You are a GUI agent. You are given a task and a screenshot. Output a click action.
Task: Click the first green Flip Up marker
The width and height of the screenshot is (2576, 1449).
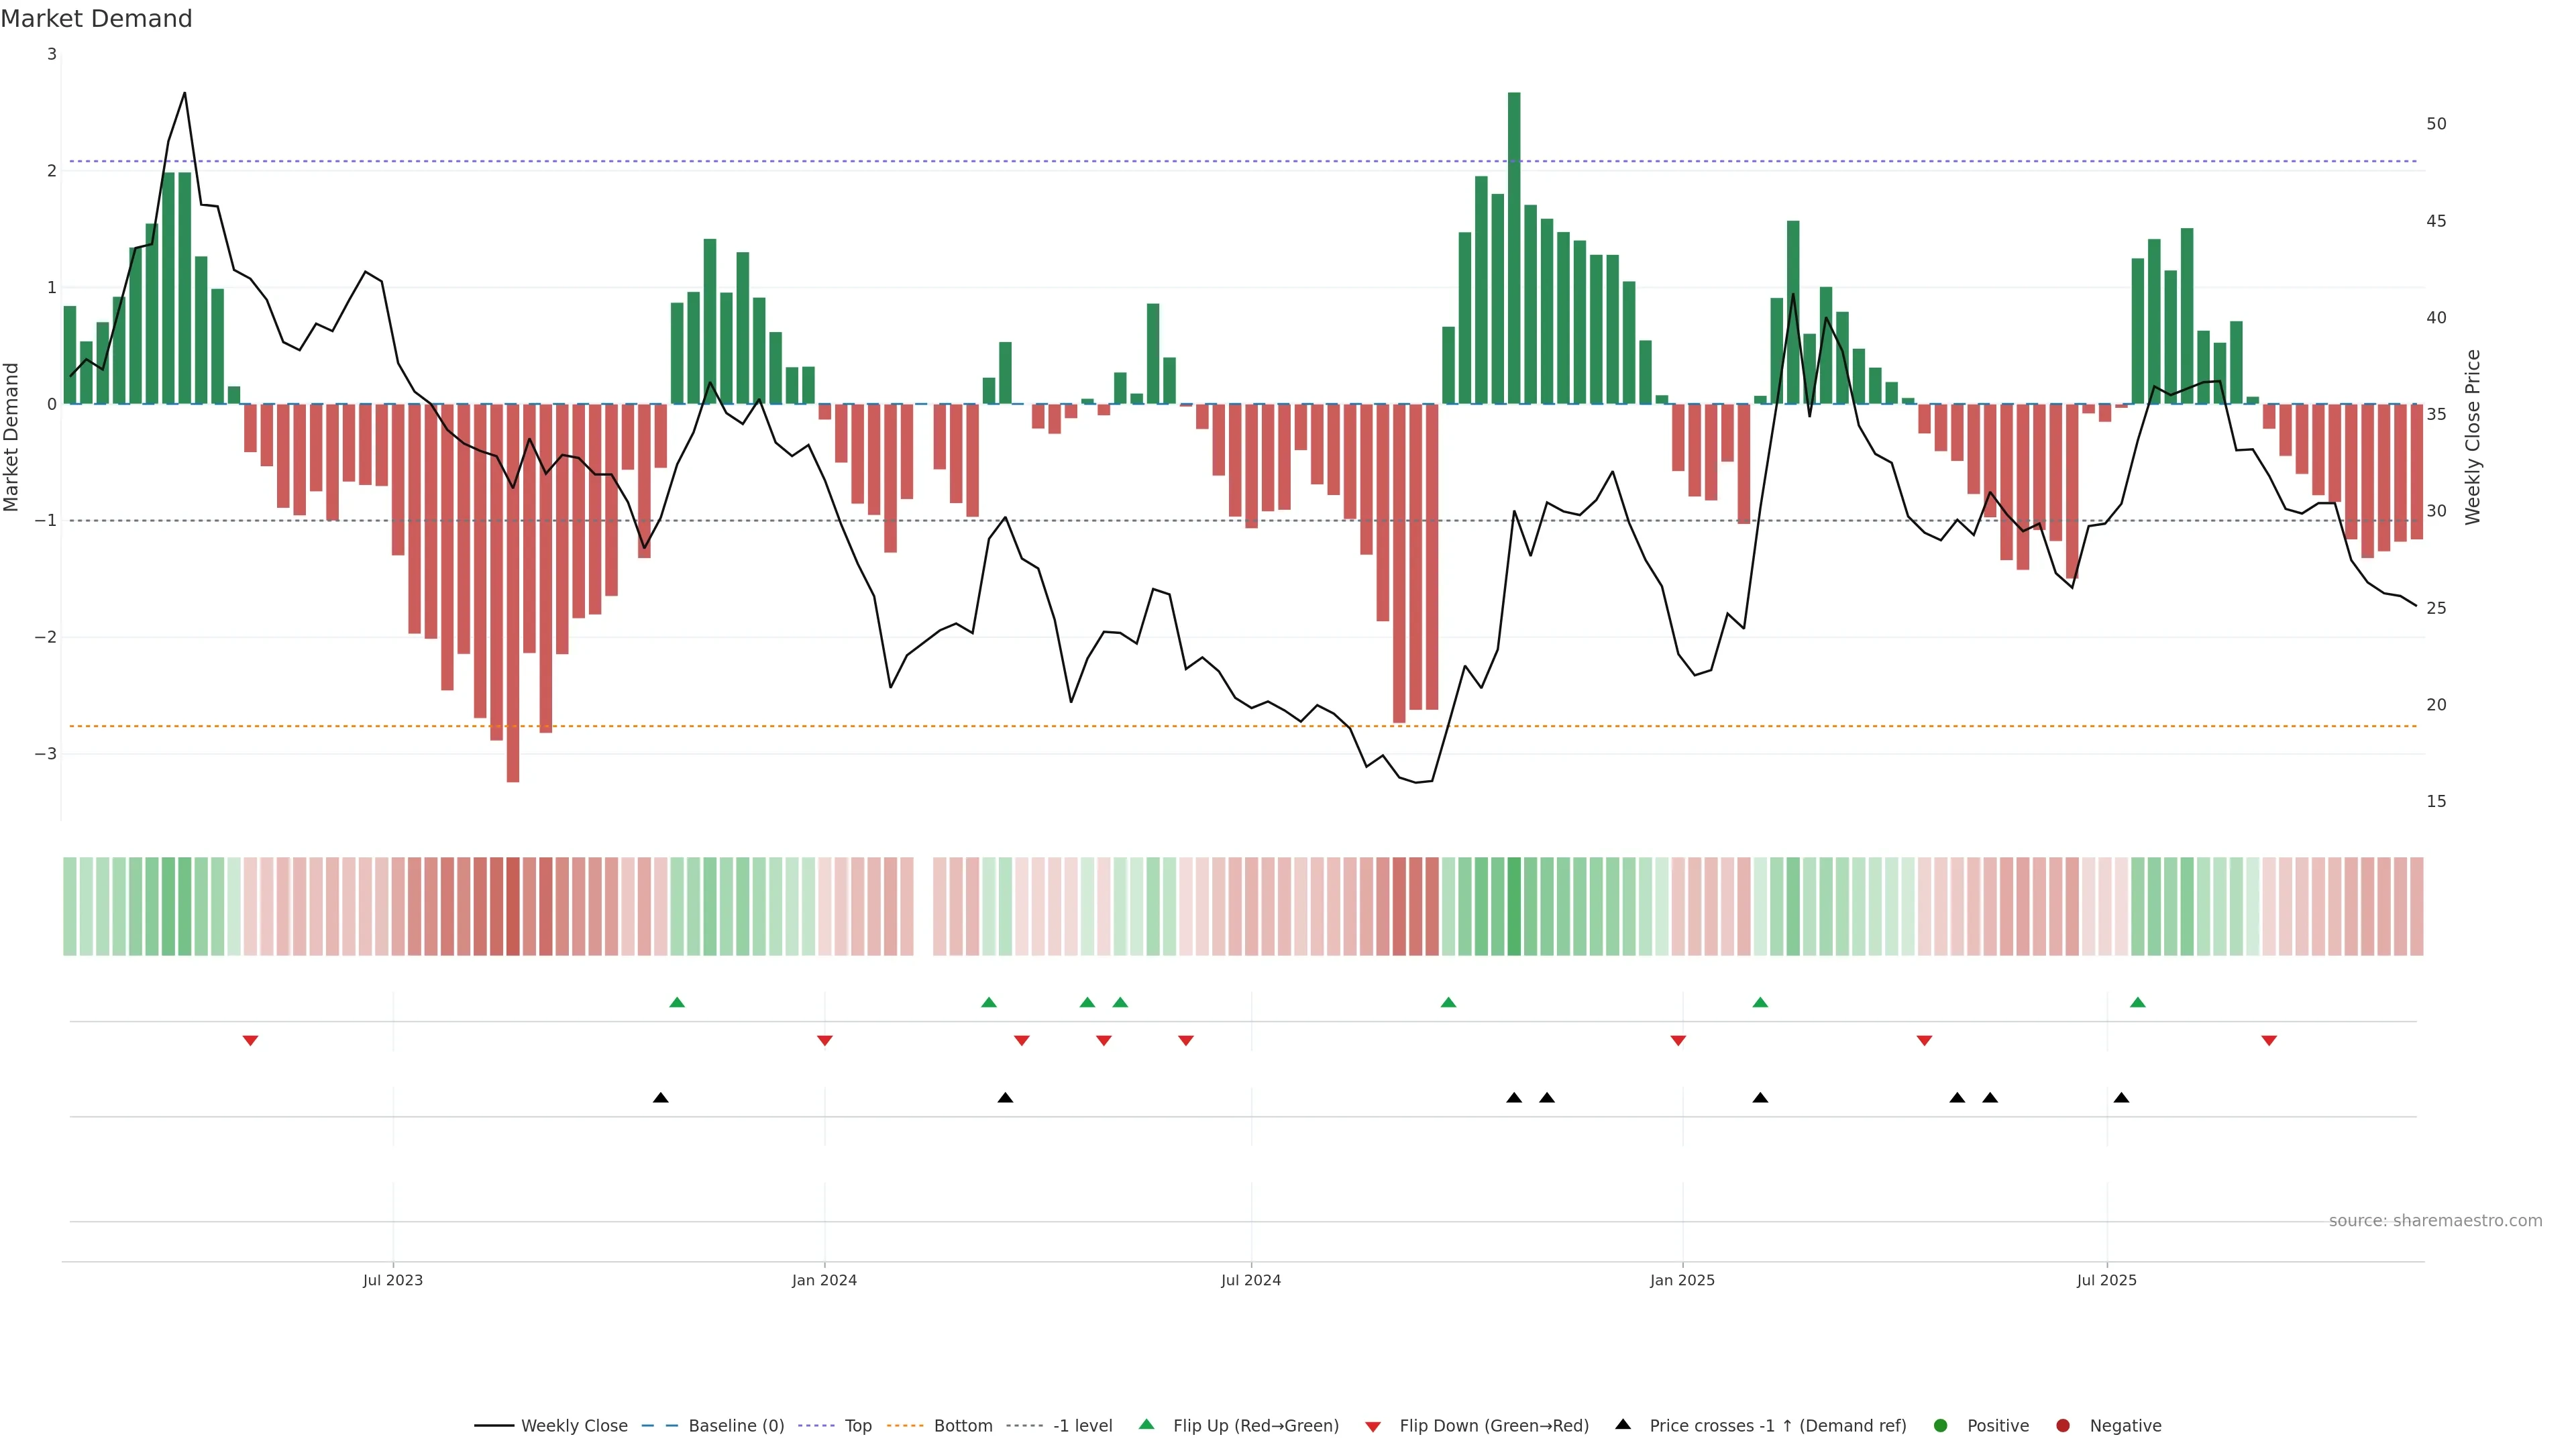click(677, 1003)
